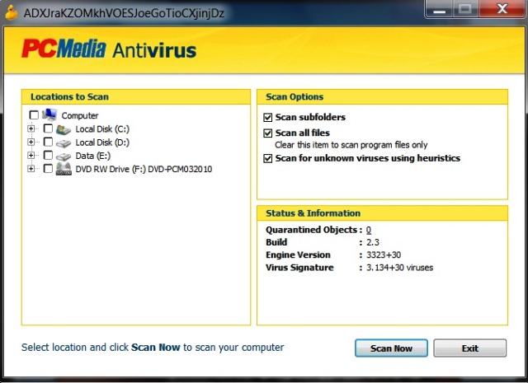
Task: Uncheck Scan all files
Action: pos(267,133)
